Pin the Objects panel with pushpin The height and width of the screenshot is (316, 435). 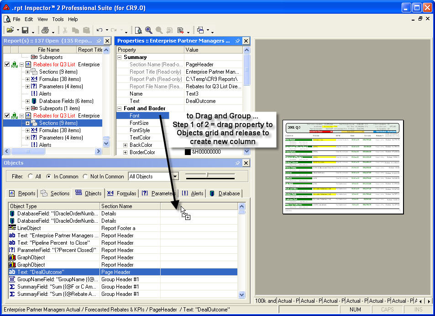click(x=237, y=163)
